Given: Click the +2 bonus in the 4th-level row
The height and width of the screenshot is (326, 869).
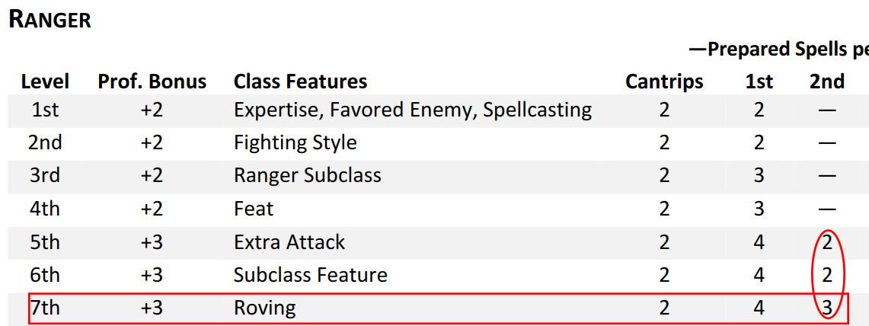Looking at the screenshot, I should tap(152, 209).
